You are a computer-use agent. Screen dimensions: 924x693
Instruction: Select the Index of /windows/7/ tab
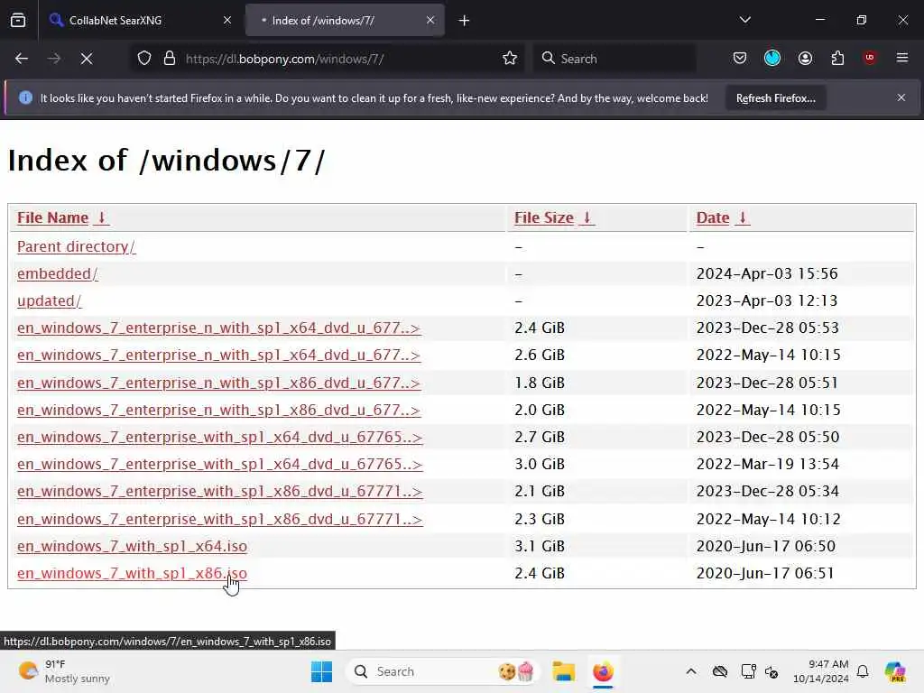(x=345, y=20)
